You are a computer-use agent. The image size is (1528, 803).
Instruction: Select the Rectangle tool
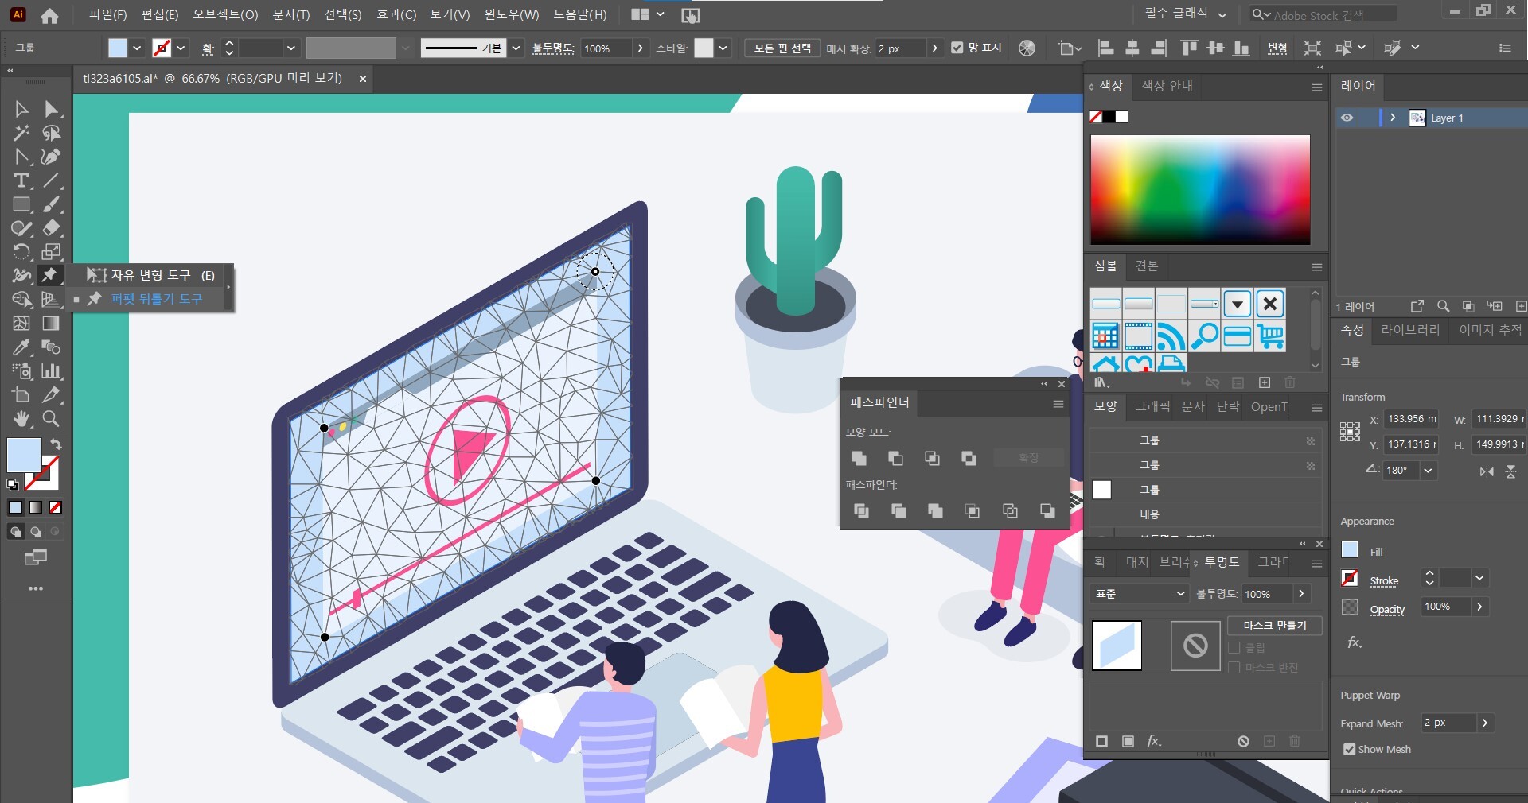pyautogui.click(x=21, y=204)
